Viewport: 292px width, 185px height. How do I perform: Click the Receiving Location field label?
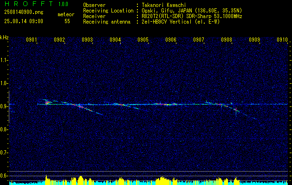click(x=108, y=11)
